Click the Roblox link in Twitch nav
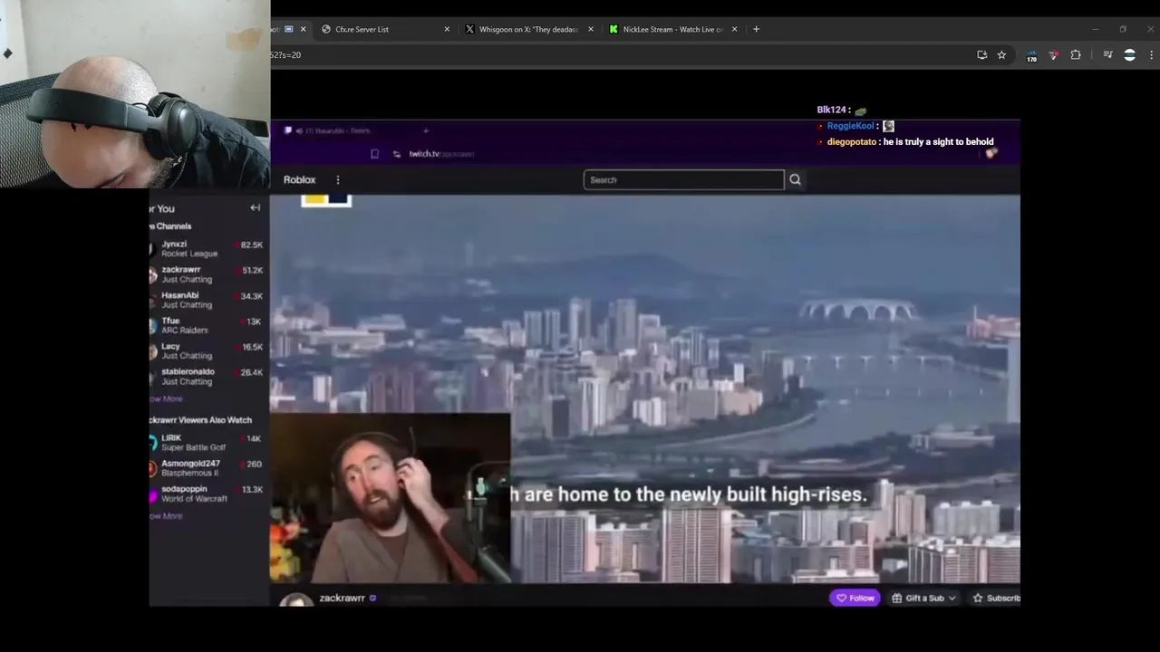Image resolution: width=1160 pixels, height=652 pixels. (x=300, y=179)
